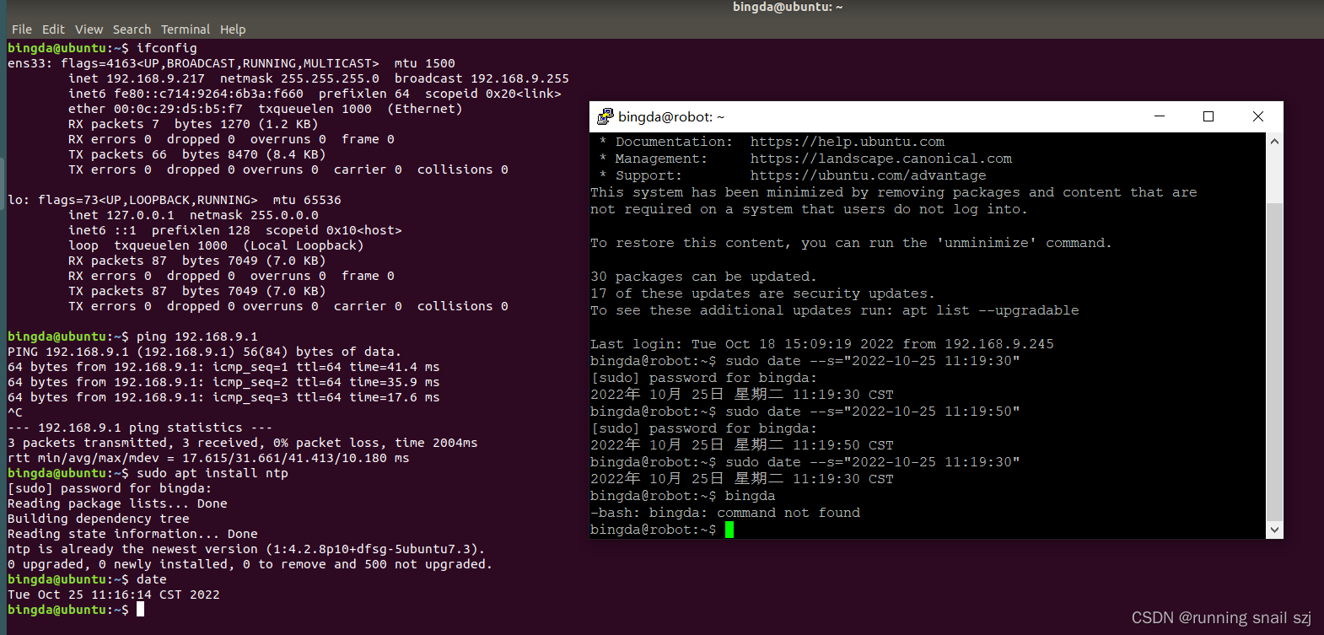The image size is (1324, 635).
Task: Click the https://landscape.canonical.com URL
Action: 881,159
